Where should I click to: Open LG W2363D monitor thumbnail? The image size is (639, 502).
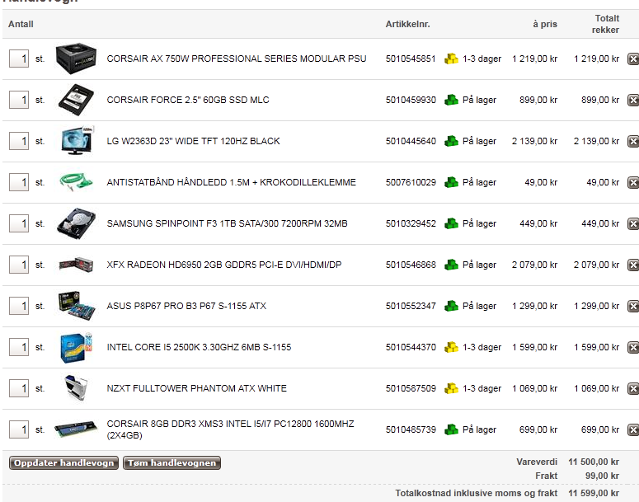[78, 141]
